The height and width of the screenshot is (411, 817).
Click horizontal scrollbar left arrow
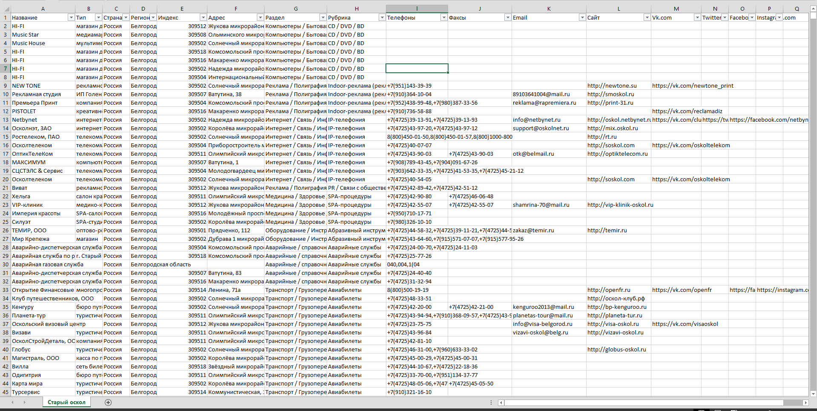(x=501, y=402)
